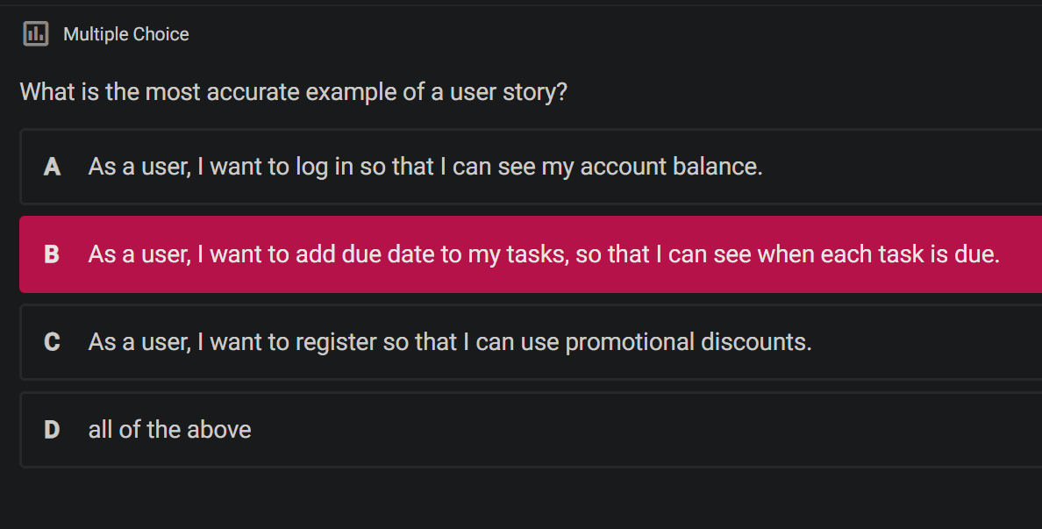The image size is (1042, 529).
Task: Click empty area right of option D text
Action: pyautogui.click(x=645, y=430)
